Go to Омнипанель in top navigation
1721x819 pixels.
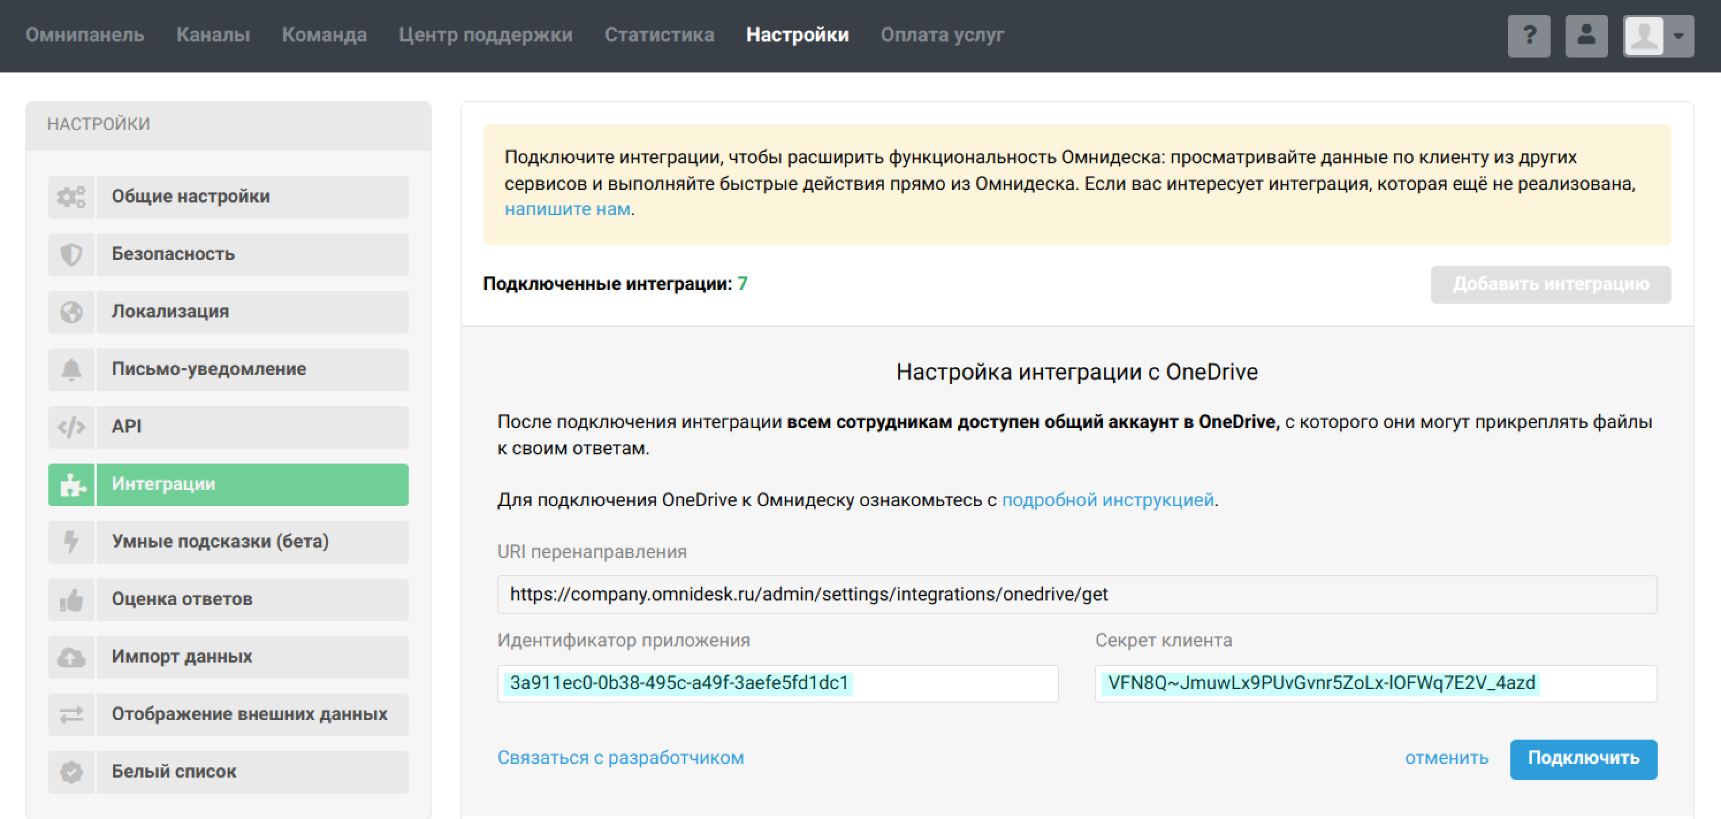tap(85, 35)
